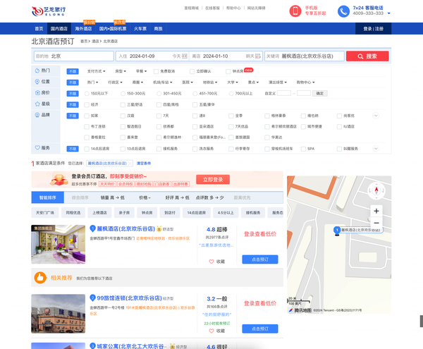This screenshot has height=349, width=423.
Task: Tick the SPA service checkbox
Action: click(303, 149)
